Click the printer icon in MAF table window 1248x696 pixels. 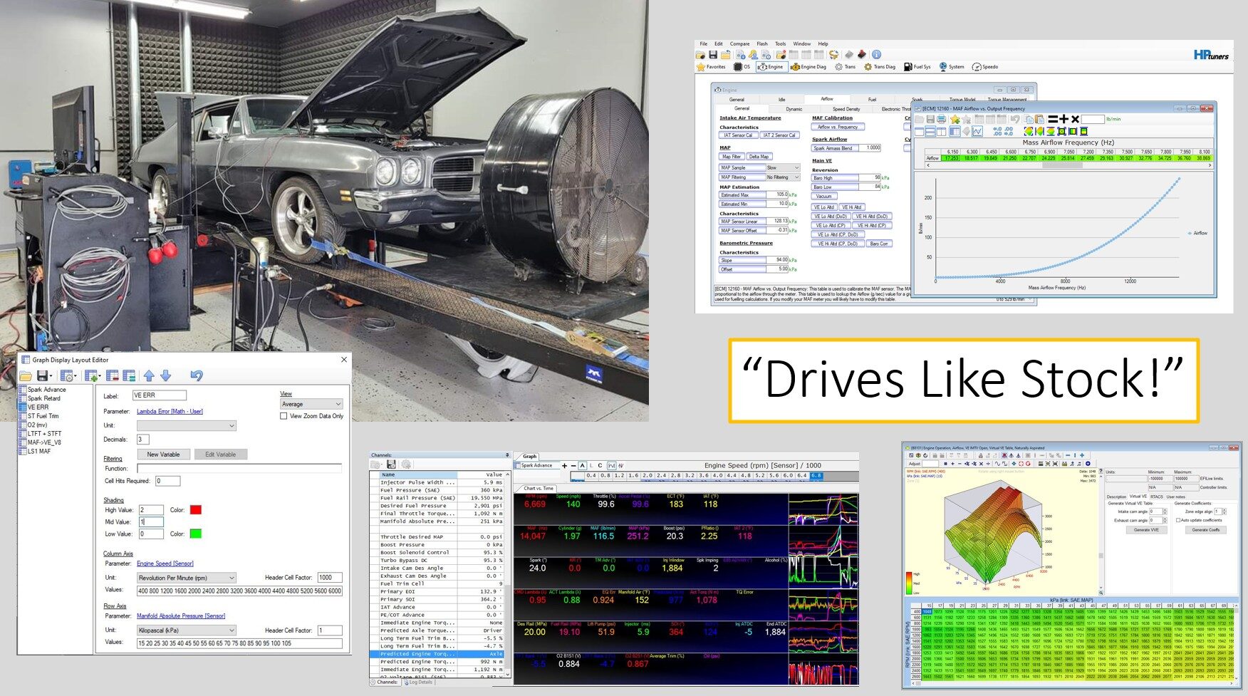click(x=941, y=119)
